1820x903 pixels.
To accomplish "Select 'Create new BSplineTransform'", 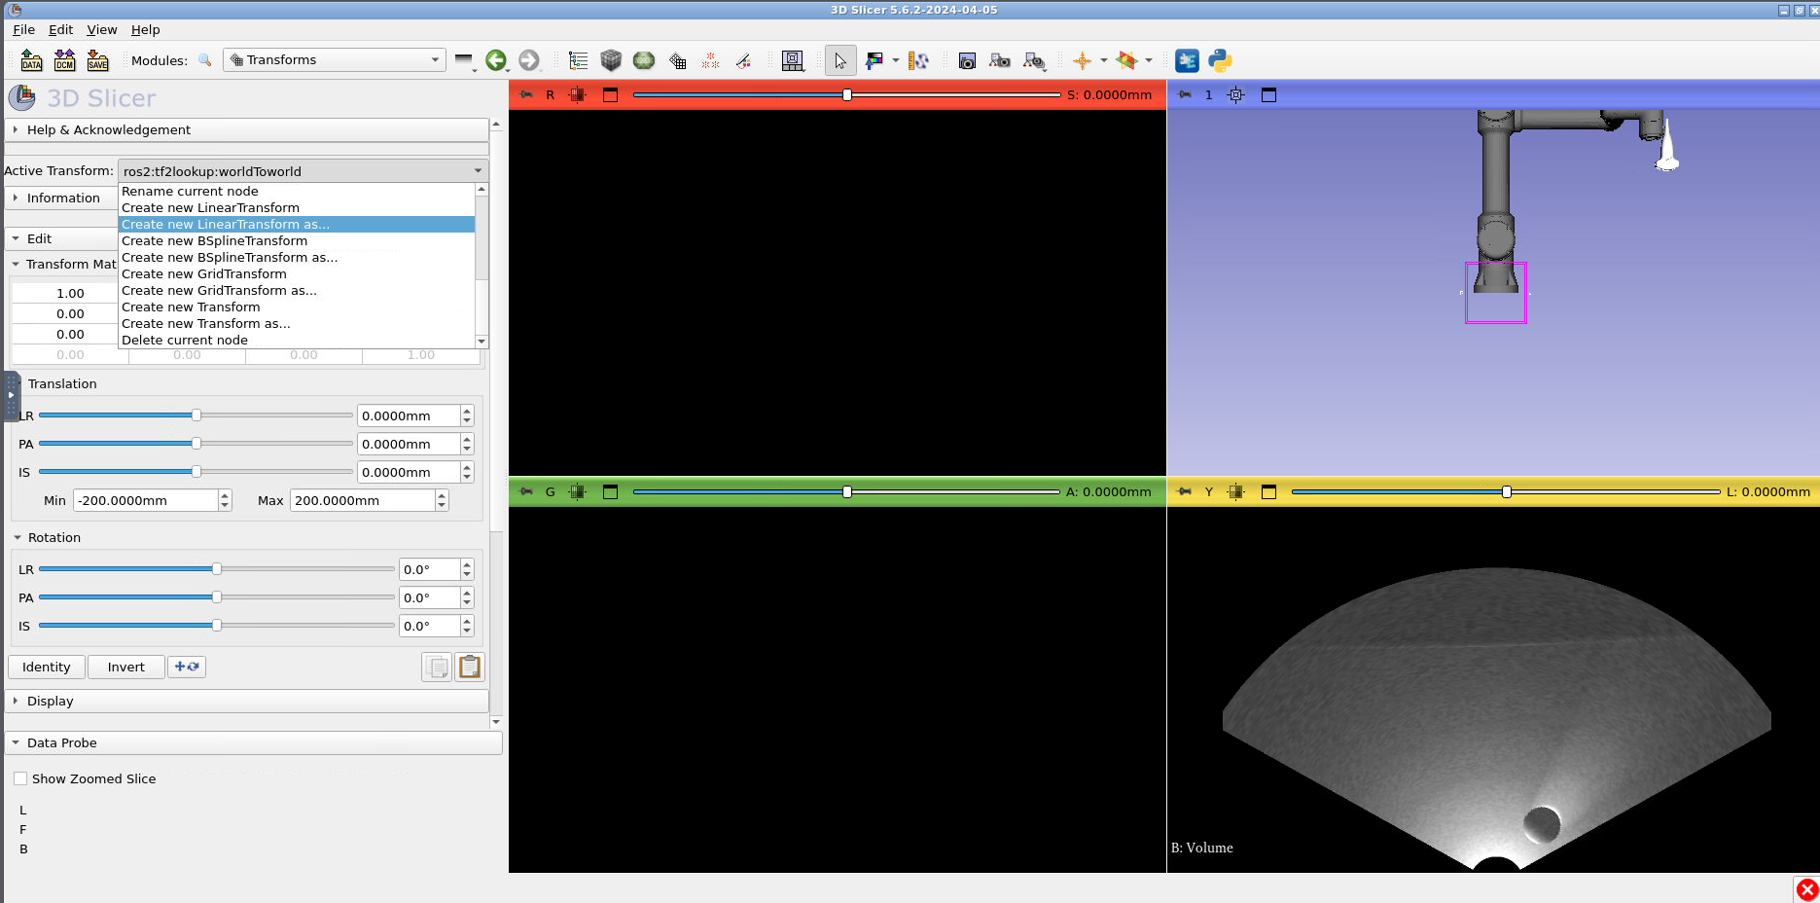I will pyautogui.click(x=297, y=240).
